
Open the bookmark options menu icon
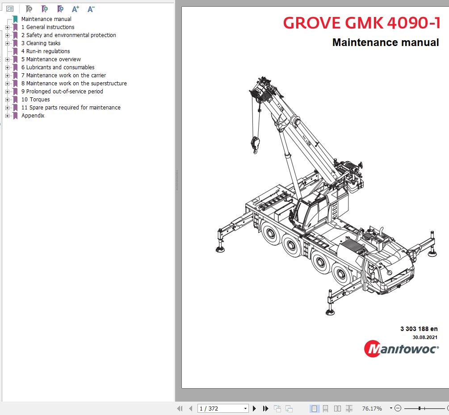[x=10, y=9]
